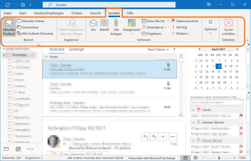Switch to Normal view in status bar
This screenshot has height=161, width=251.
185,158
